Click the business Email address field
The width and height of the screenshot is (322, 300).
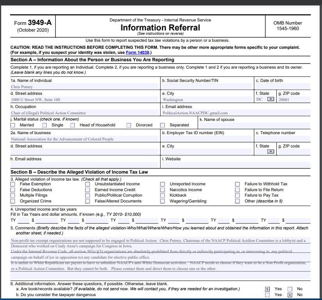(84, 165)
